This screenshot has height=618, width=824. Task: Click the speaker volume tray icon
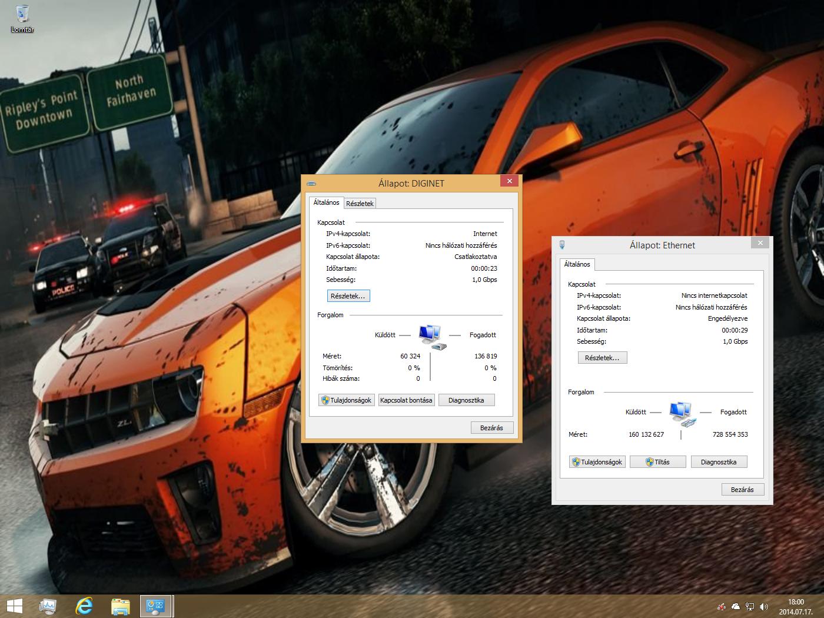pos(764,606)
